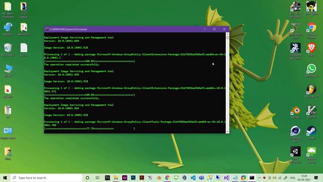Open Microsoft Teams from the taskbar
Screen dimensions: 323x182
pyautogui.click(x=201, y=177)
